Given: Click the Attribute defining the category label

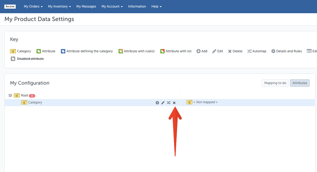Looking at the screenshot, I should 90,51.
